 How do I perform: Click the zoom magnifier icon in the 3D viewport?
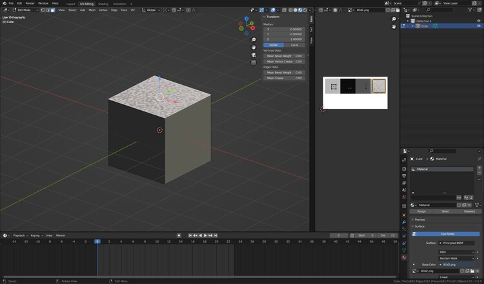(x=254, y=40)
